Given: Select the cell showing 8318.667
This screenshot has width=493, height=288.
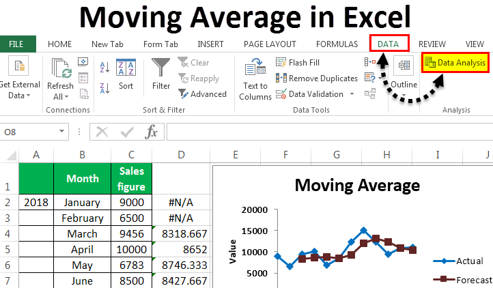Looking at the screenshot, I should (181, 233).
